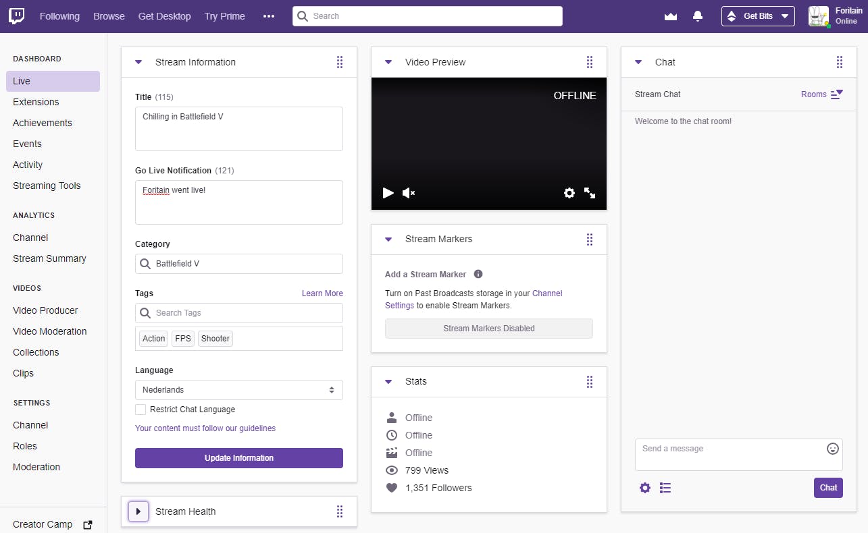Screen dimensions: 868x533
Task: Click the top Search field
Action: click(x=428, y=16)
